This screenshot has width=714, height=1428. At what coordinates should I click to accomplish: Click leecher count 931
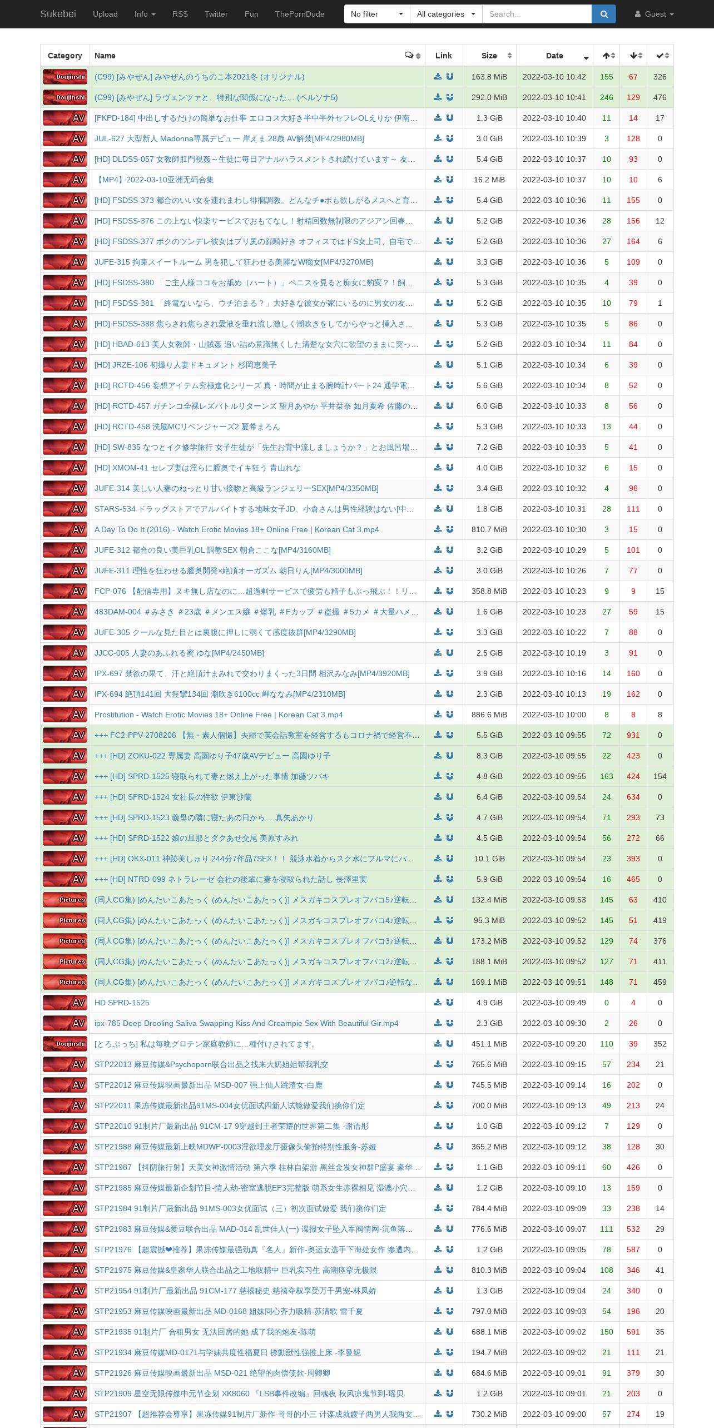pos(633,735)
